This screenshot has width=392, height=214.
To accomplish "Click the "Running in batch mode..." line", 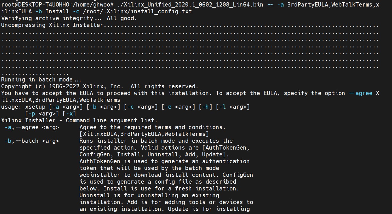I will point(41,80).
